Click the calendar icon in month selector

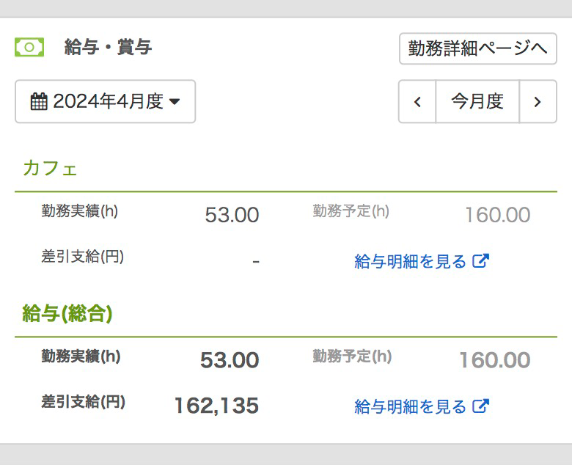(39, 101)
